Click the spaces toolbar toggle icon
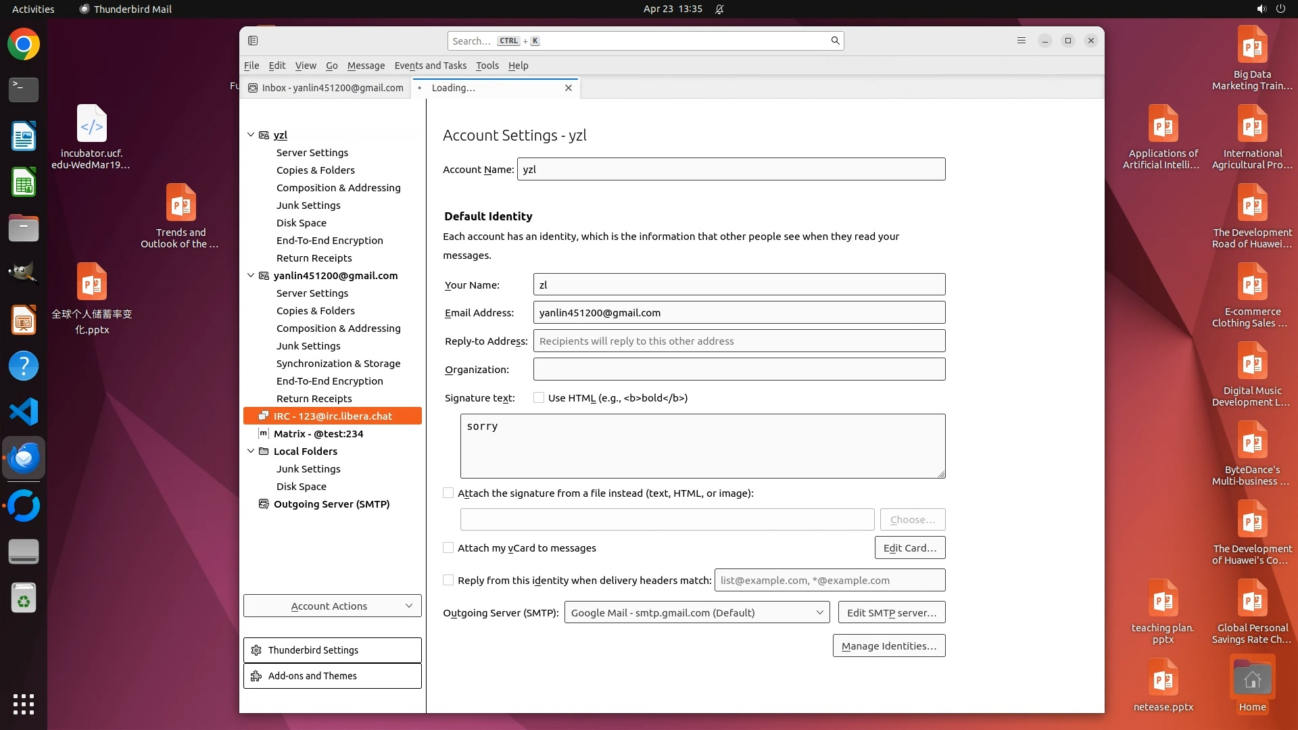The image size is (1298, 730). (253, 41)
